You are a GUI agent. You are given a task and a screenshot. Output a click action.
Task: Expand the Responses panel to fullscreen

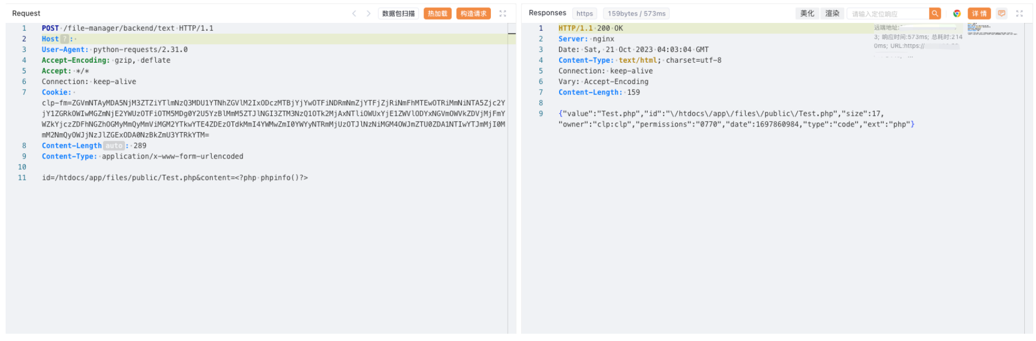coord(1019,13)
